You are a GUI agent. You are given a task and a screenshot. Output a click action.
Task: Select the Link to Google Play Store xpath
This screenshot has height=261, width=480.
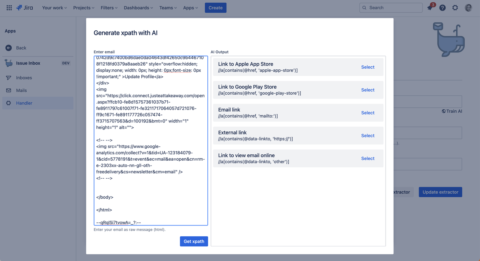[367, 90]
